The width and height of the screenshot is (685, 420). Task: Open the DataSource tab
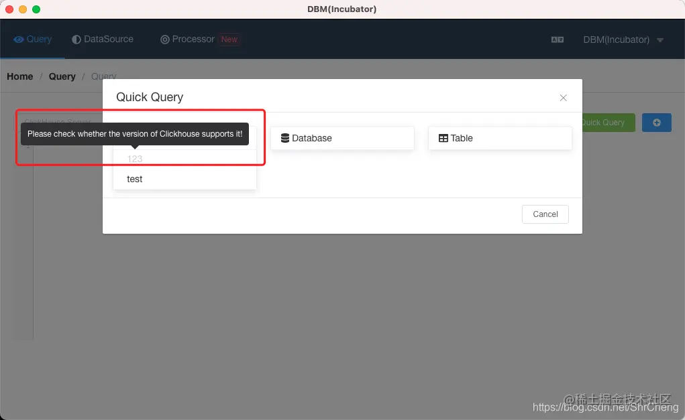103,40
